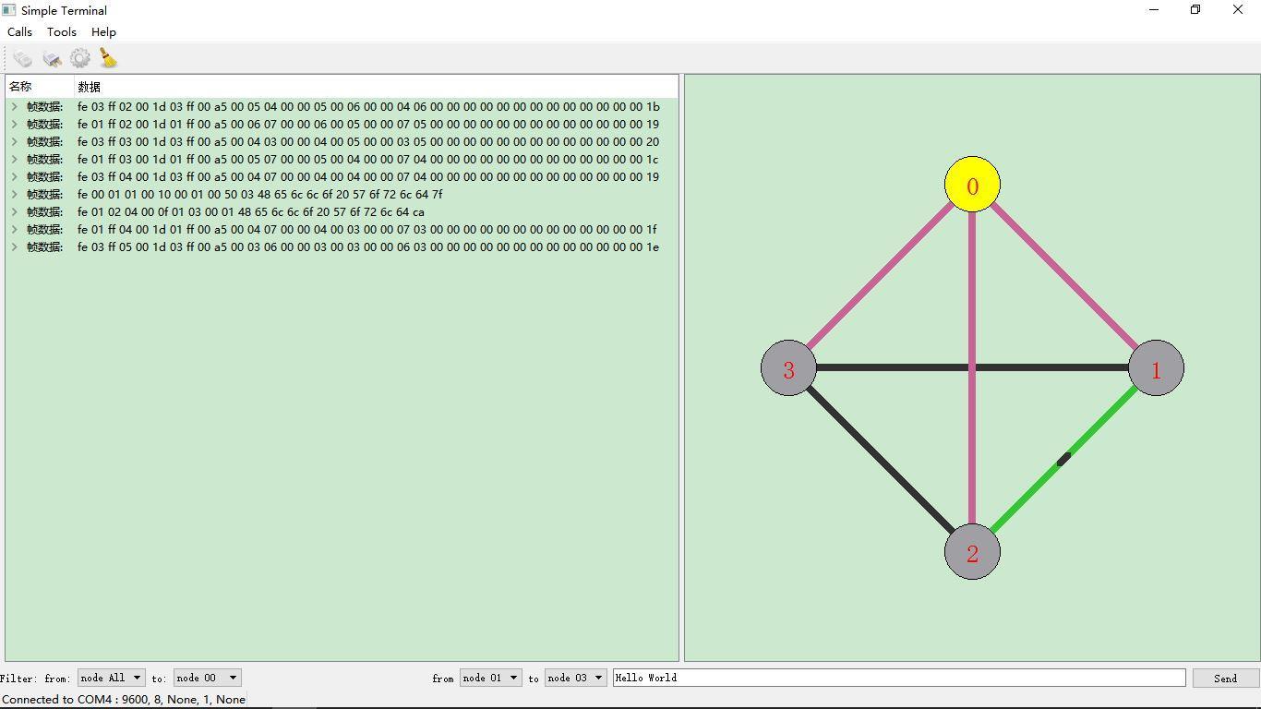Screen dimensions: 1261x709
Task: Click the 'Connected to COM4' status bar text
Action: 124,699
